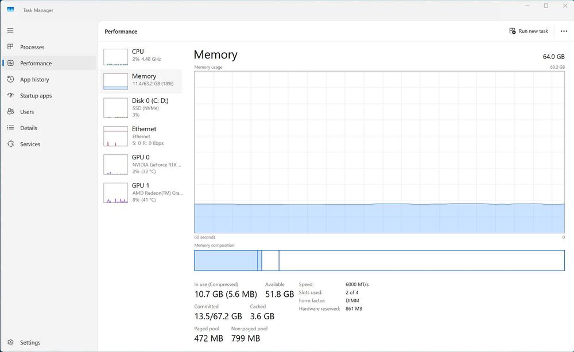Select the GPU 0 mini graph thumbnail
The height and width of the screenshot is (352, 574).
click(116, 165)
